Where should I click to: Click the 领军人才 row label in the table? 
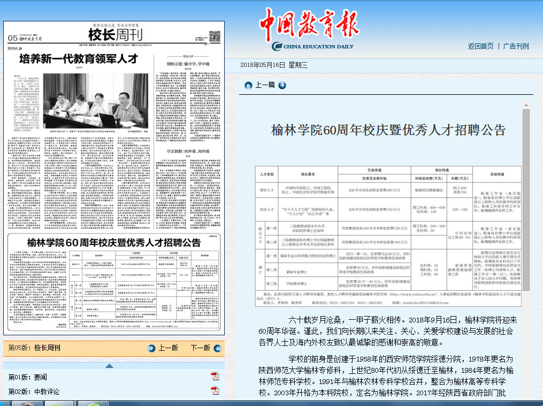coord(266,190)
